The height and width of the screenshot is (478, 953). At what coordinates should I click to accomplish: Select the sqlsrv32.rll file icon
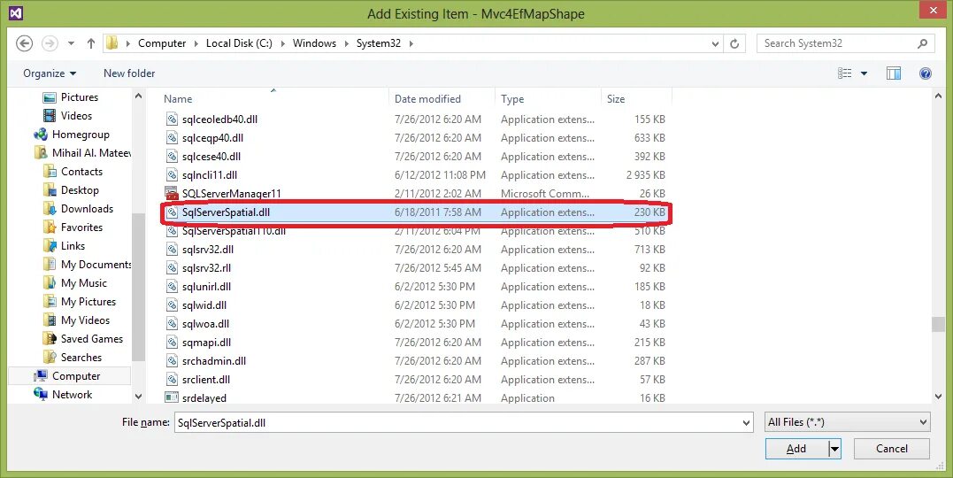(x=172, y=268)
